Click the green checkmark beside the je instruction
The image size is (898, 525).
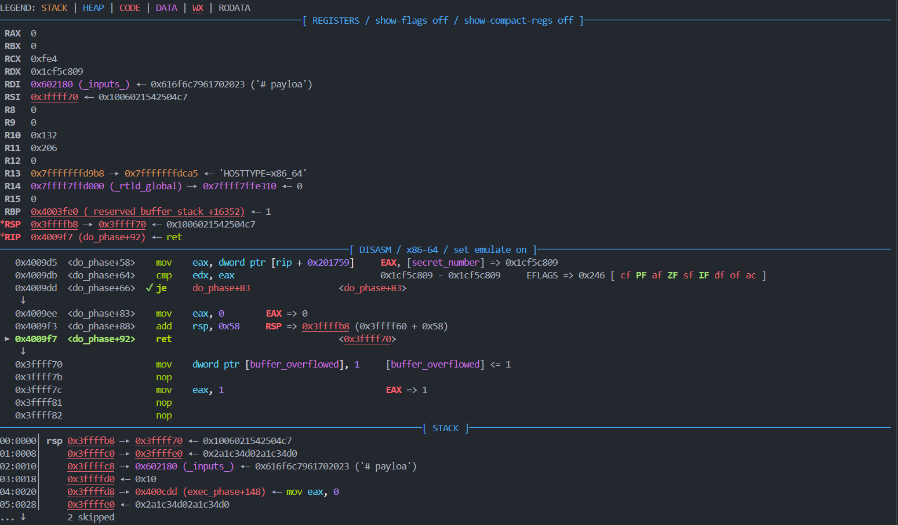(x=150, y=288)
